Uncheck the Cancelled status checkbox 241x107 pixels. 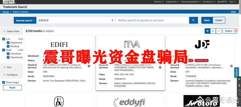click(8, 54)
